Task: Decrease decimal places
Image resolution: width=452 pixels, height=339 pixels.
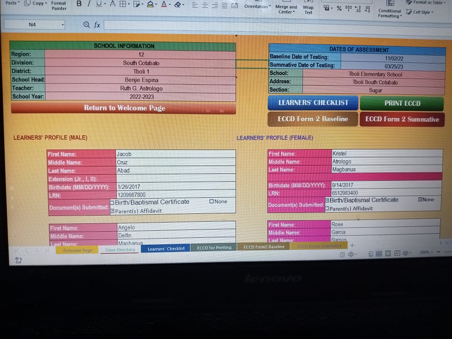Action: pyautogui.click(x=367, y=9)
